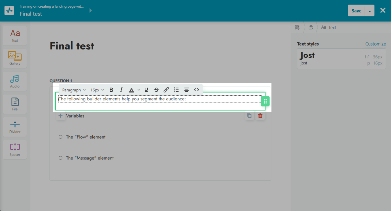The height and width of the screenshot is (211, 391).
Task: Apply strikethrough formatting
Action: [156, 90]
